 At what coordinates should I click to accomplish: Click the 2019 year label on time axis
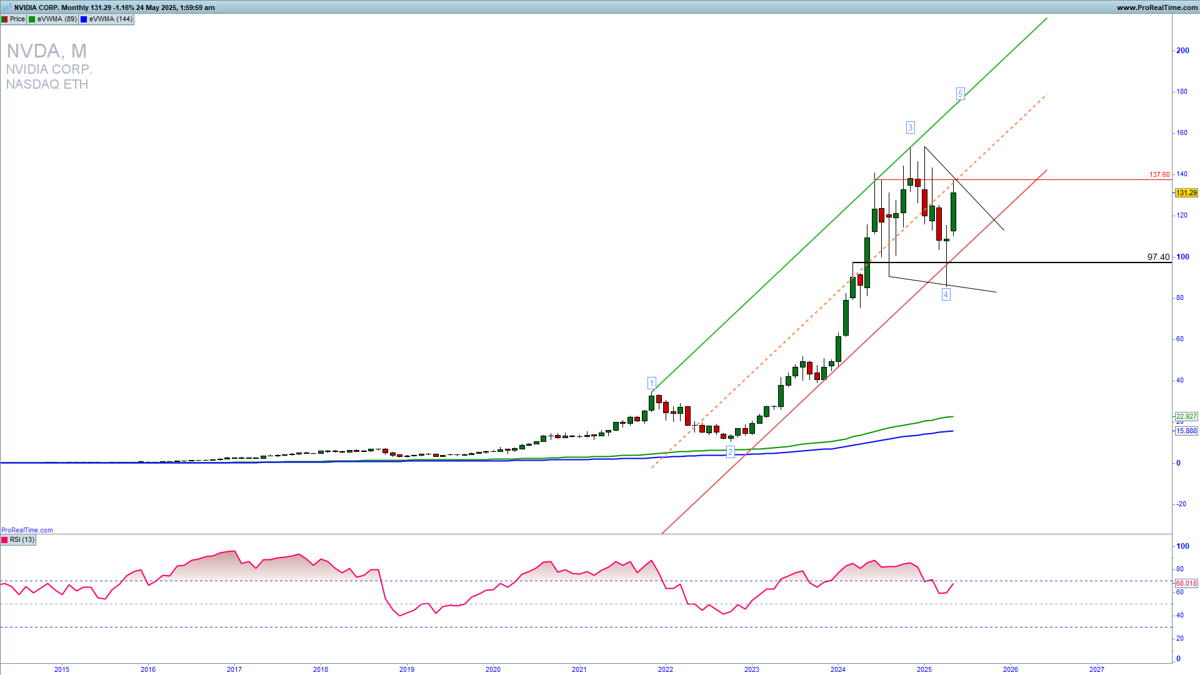(407, 670)
